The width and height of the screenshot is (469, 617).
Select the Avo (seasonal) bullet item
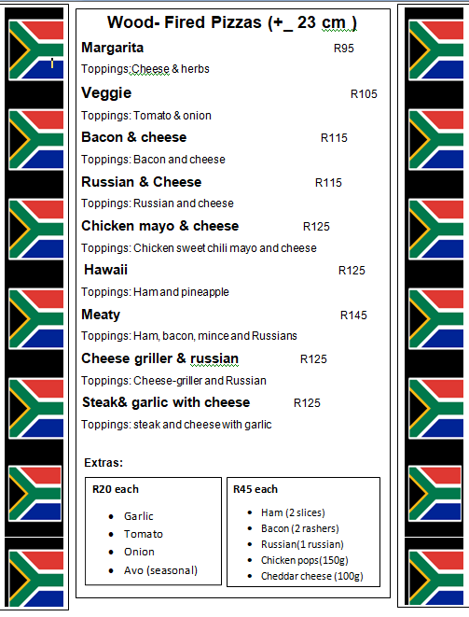click(160, 570)
